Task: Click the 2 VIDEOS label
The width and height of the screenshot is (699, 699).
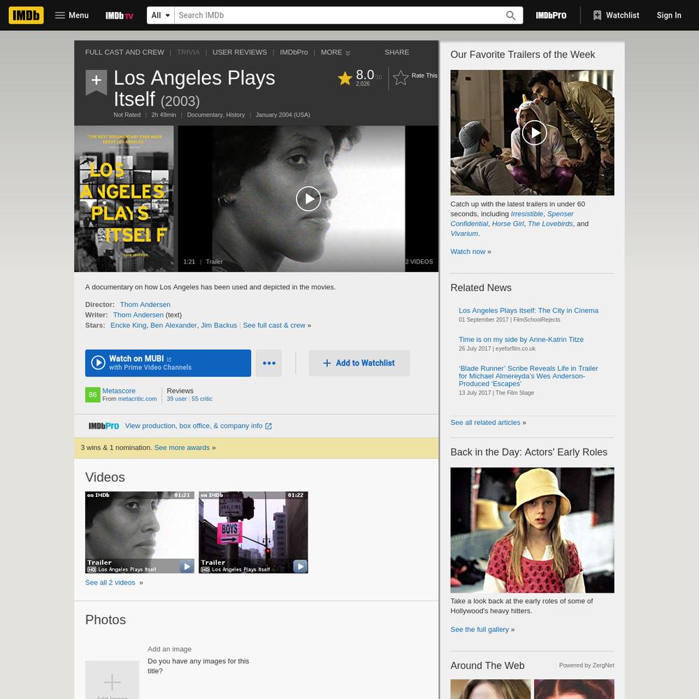Action: click(x=419, y=261)
